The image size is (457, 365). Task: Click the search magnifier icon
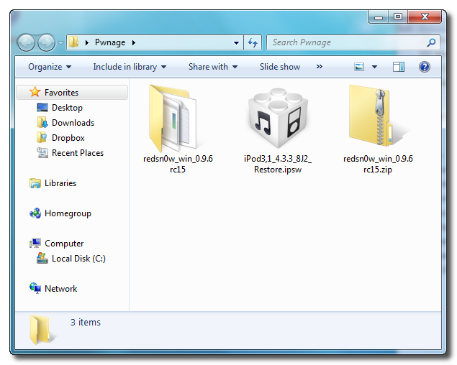[x=431, y=42]
